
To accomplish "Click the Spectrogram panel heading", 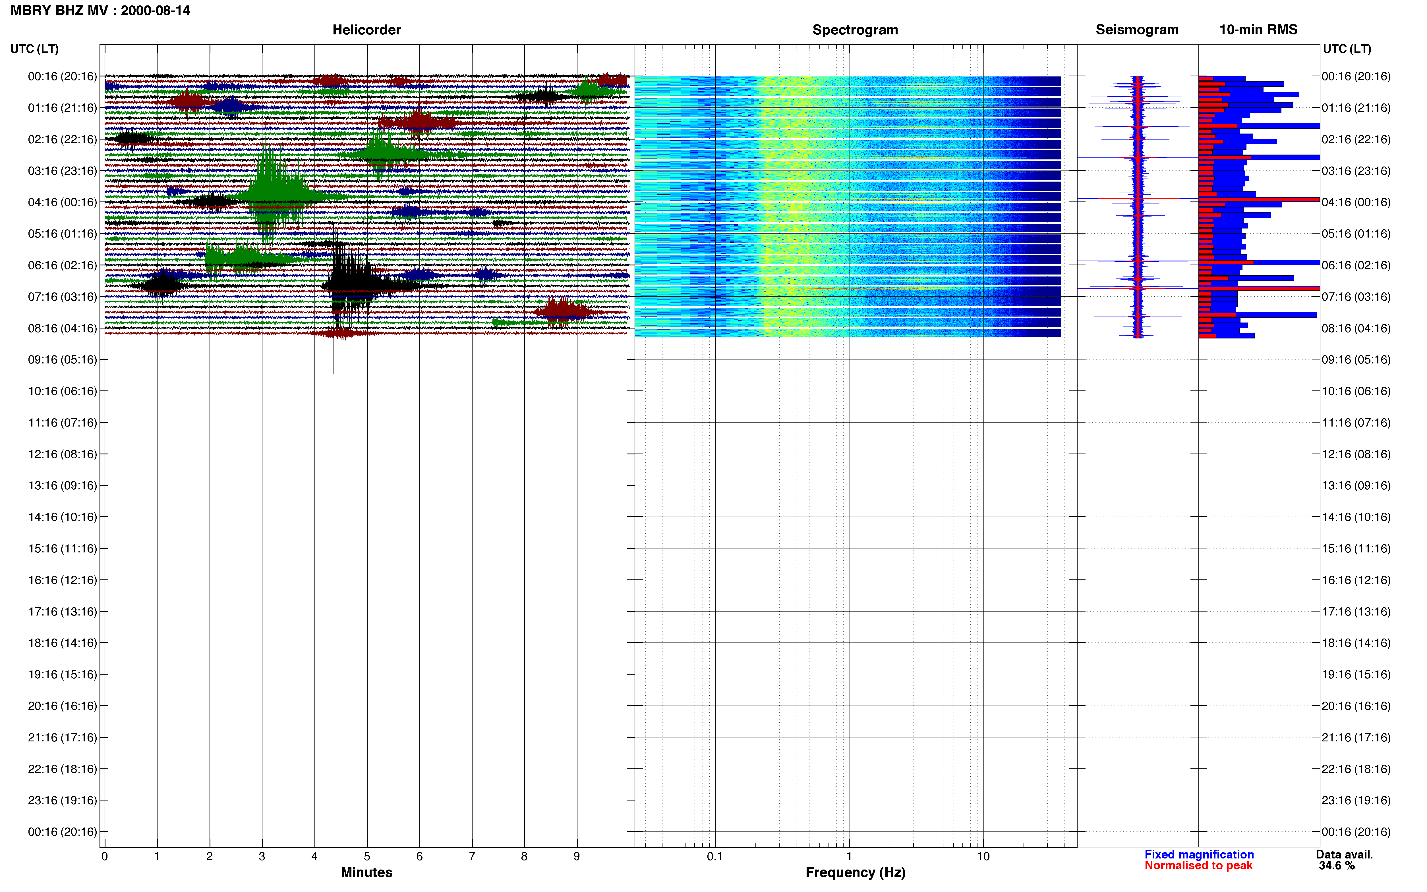I will click(x=855, y=30).
